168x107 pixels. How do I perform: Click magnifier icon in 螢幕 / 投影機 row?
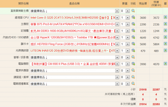[133, 57]
